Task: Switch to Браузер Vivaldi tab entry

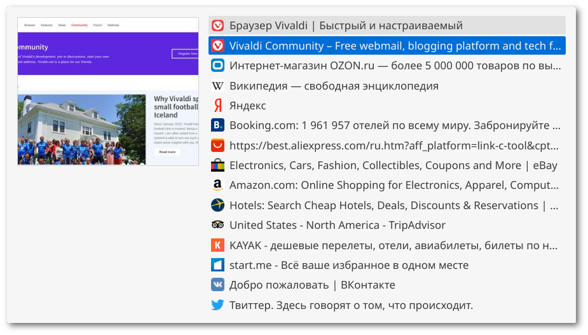Action: (387, 25)
